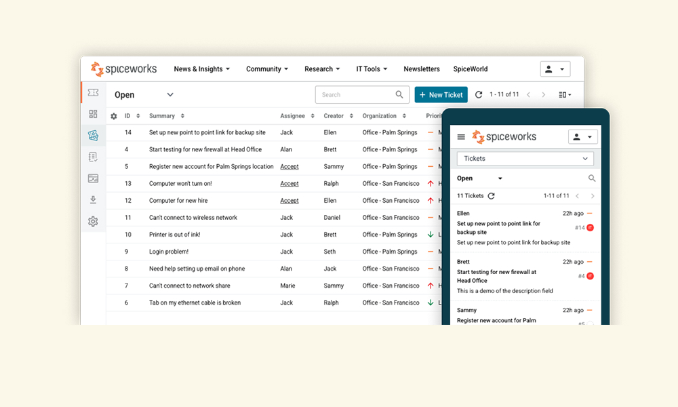Click creator Daniel in ticket 11 row
Screen dimensions: 678x407
[332, 218]
